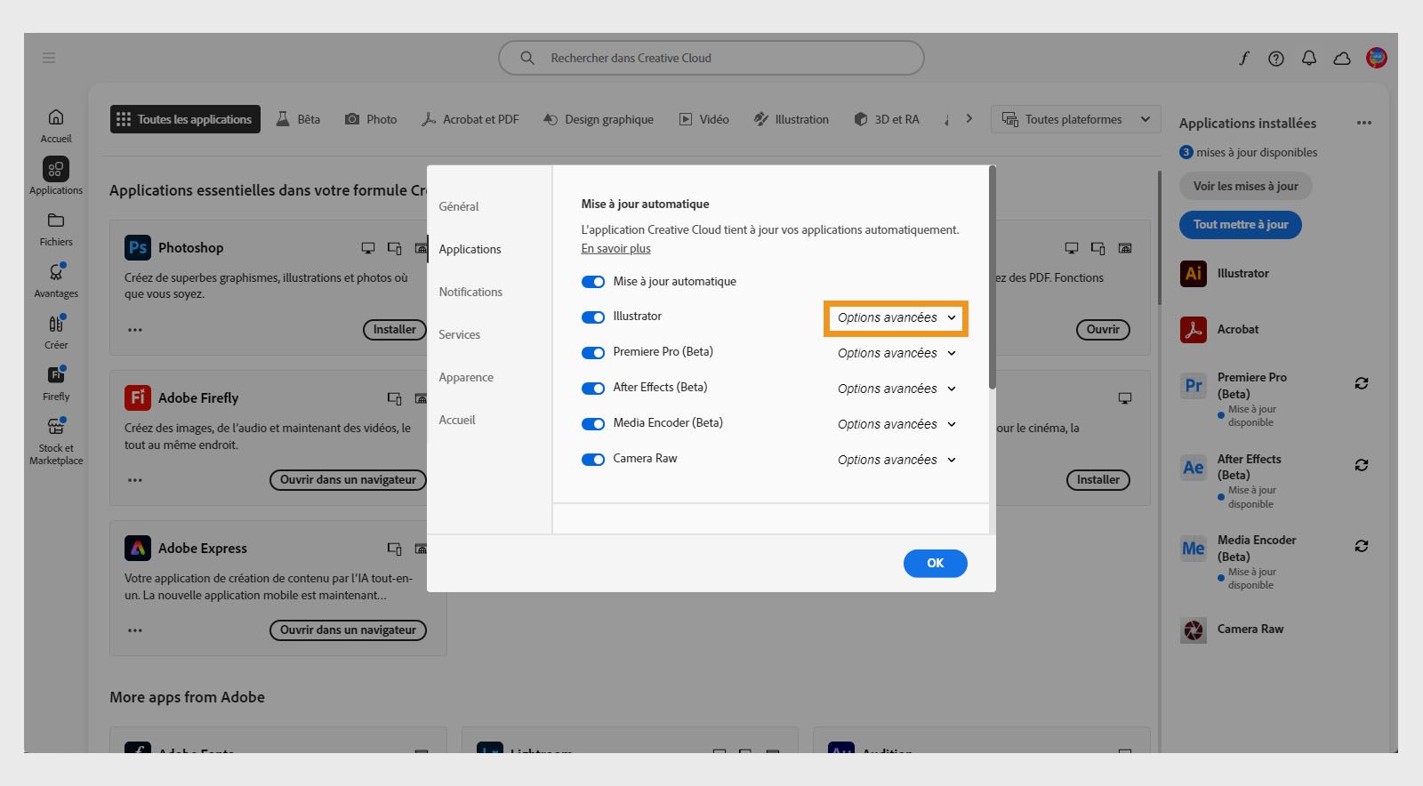Toggle Illustrator auto-update switch
The image size is (1423, 786).
click(593, 317)
